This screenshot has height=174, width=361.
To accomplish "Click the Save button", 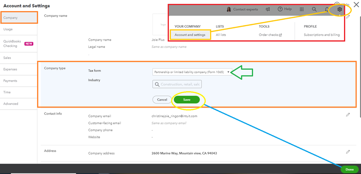I will click(x=187, y=100).
